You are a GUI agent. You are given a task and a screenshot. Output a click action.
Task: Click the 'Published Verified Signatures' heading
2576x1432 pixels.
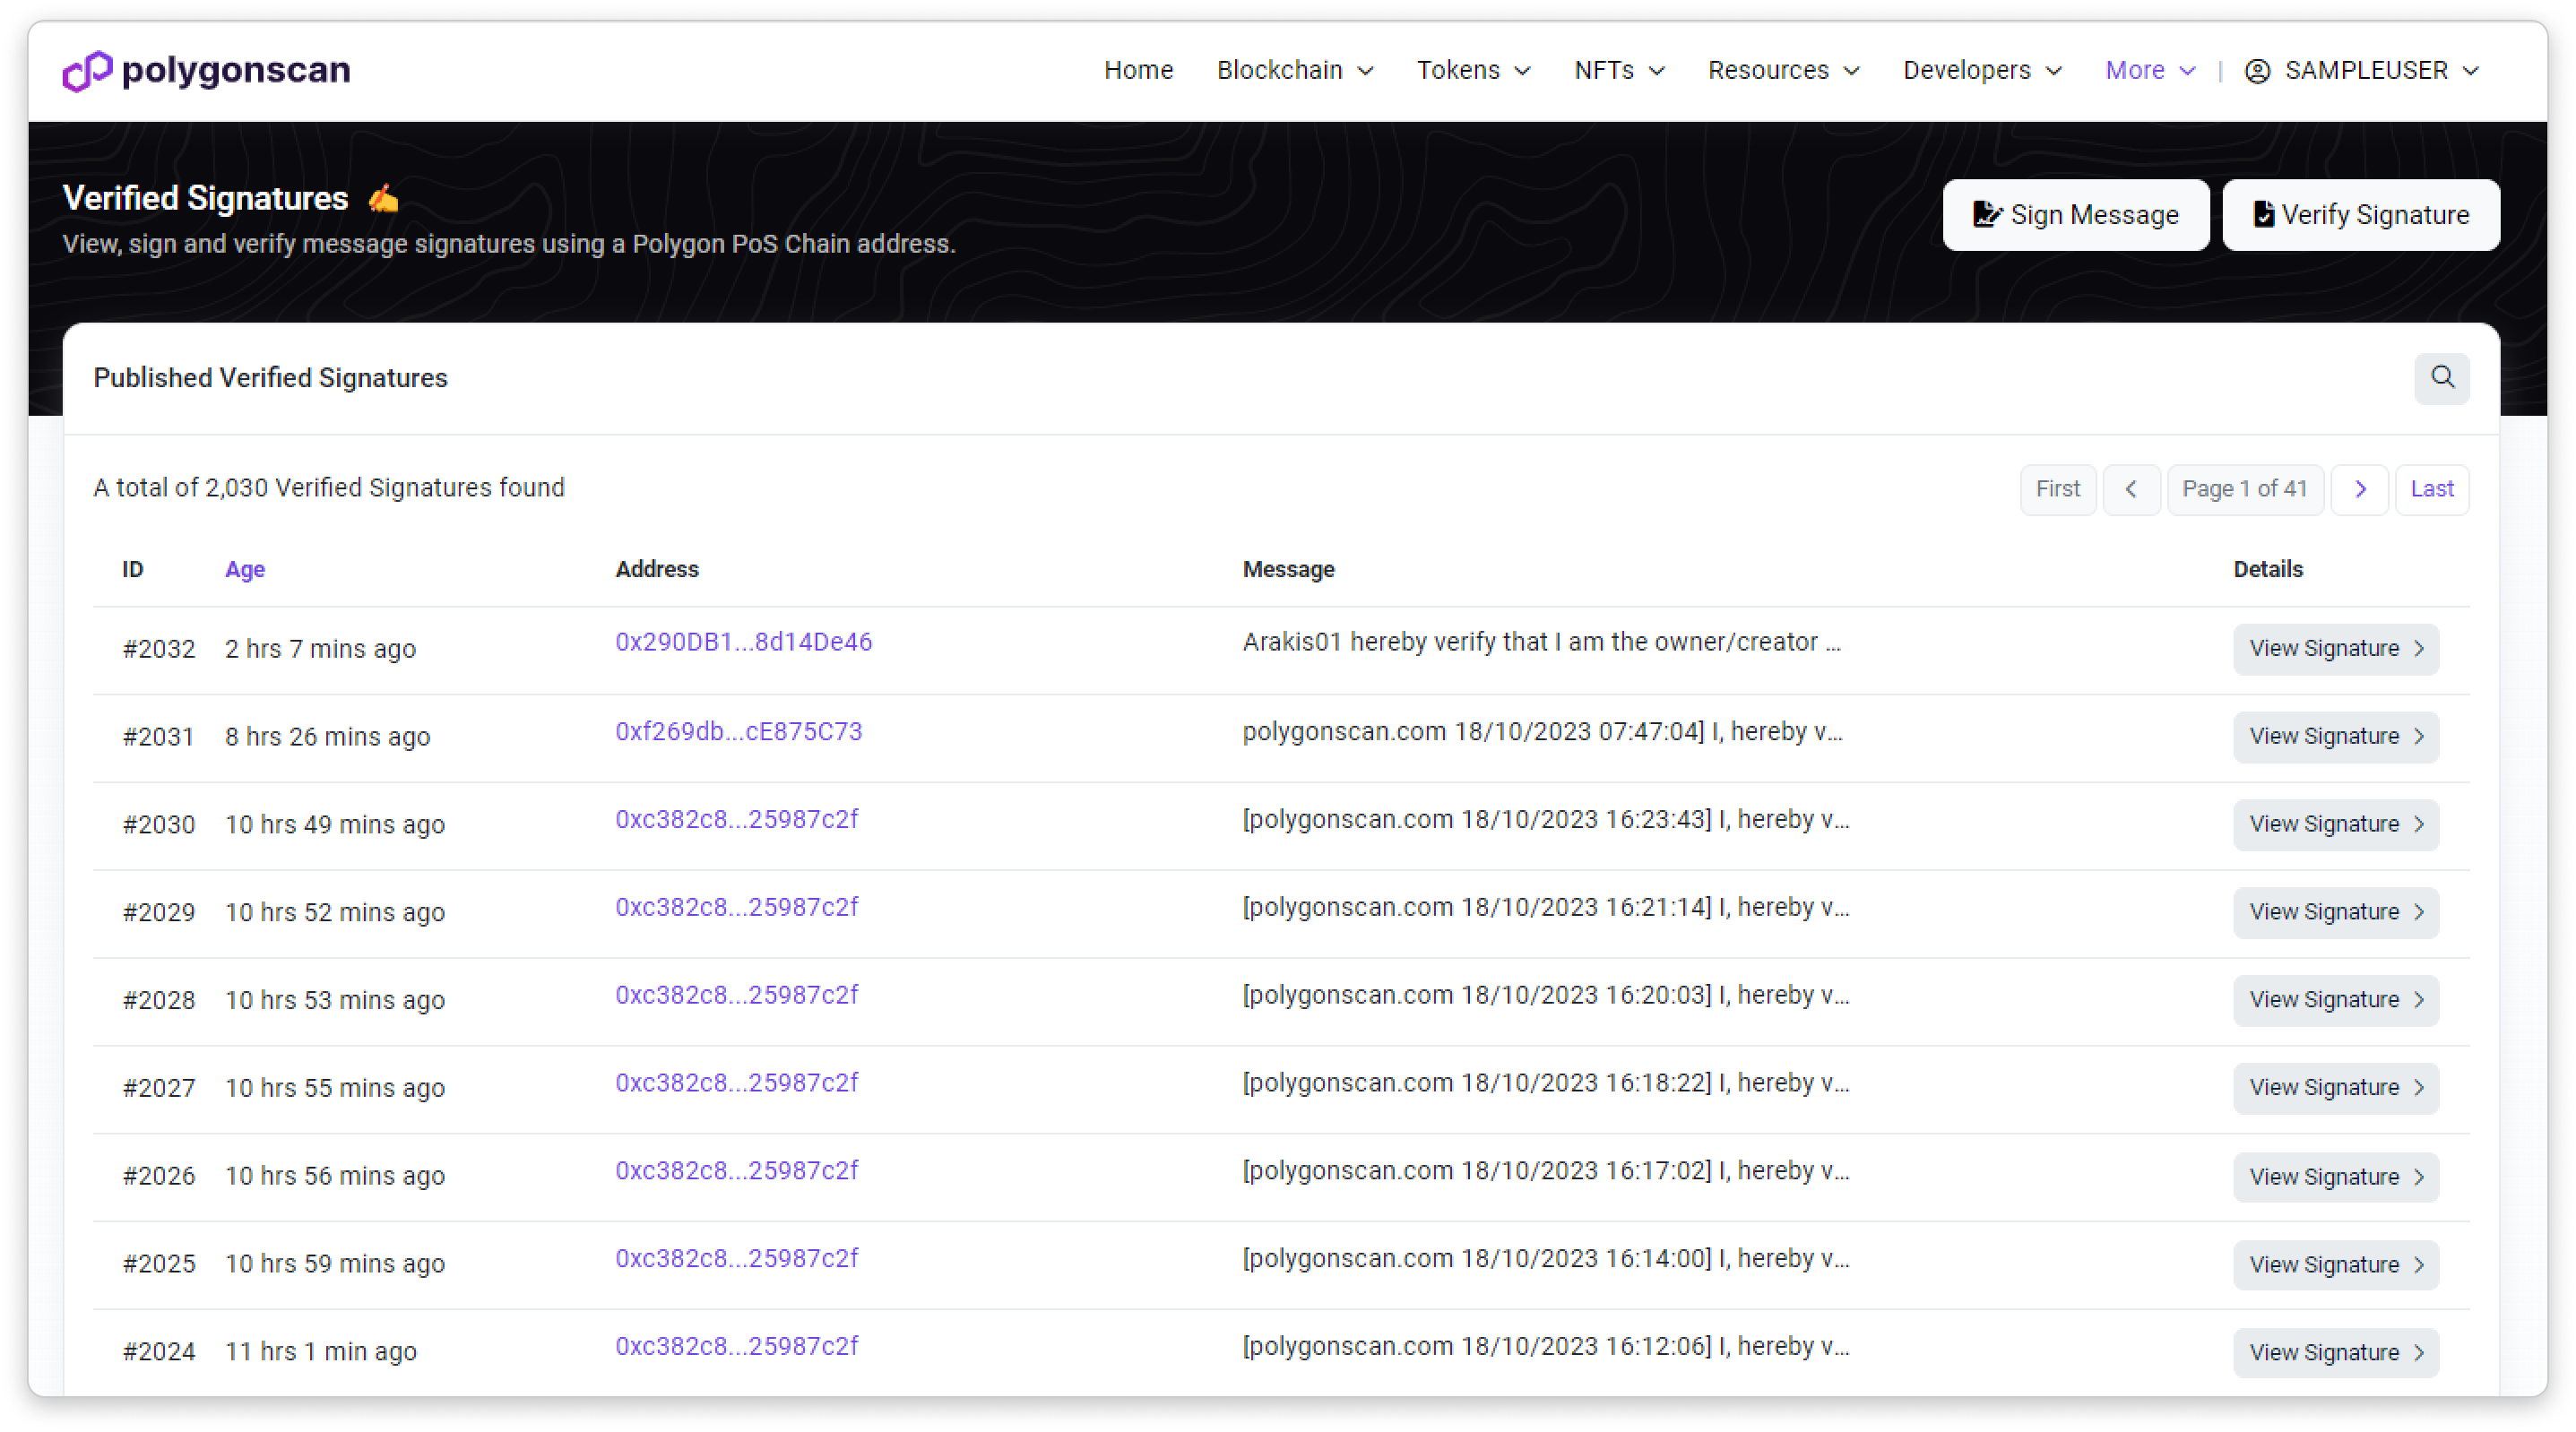[270, 378]
